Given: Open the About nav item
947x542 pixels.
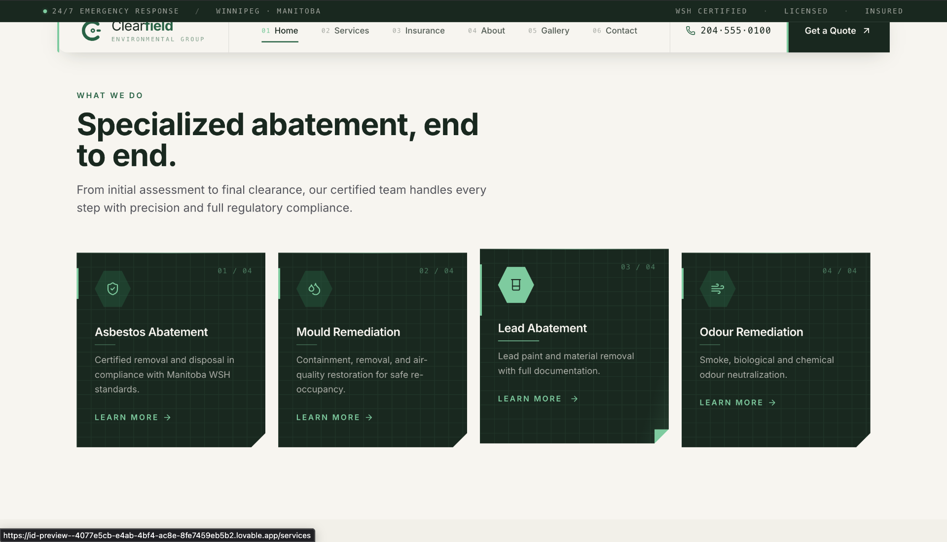Looking at the screenshot, I should (x=486, y=31).
